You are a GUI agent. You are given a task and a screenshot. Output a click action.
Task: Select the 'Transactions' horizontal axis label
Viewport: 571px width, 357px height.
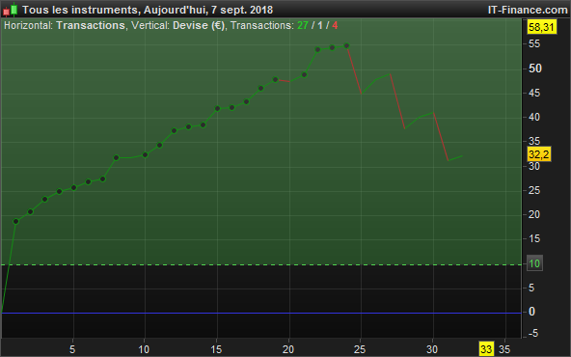click(x=91, y=25)
